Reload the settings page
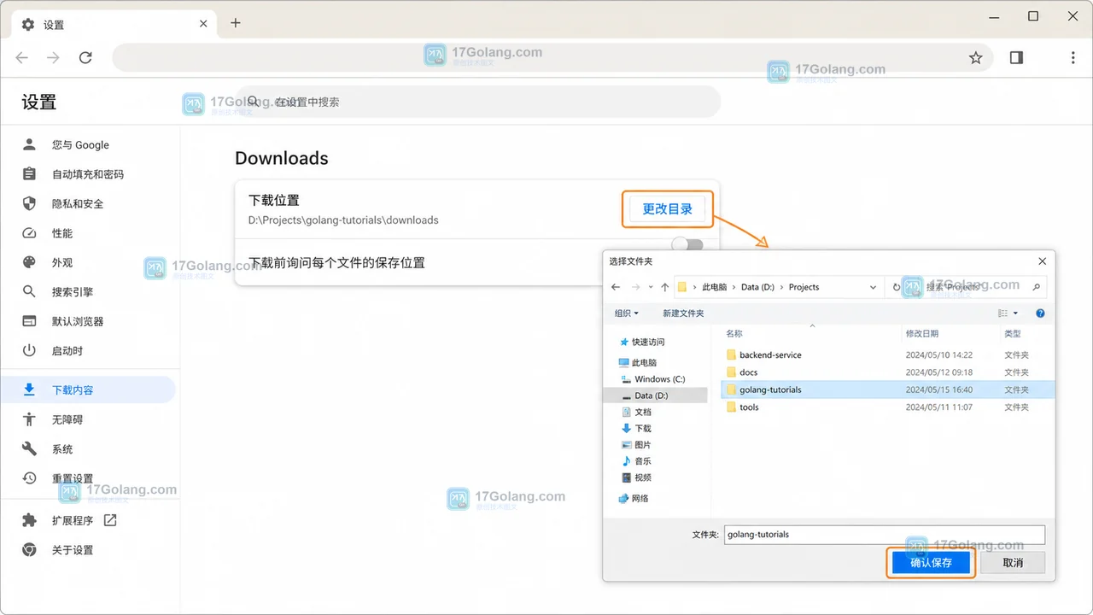The image size is (1093, 615). pyautogui.click(x=85, y=57)
